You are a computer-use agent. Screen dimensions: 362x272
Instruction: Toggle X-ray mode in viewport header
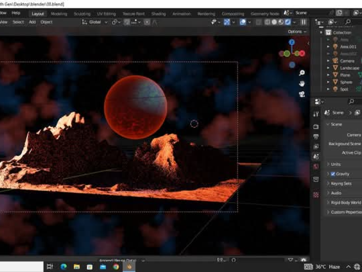point(259,22)
